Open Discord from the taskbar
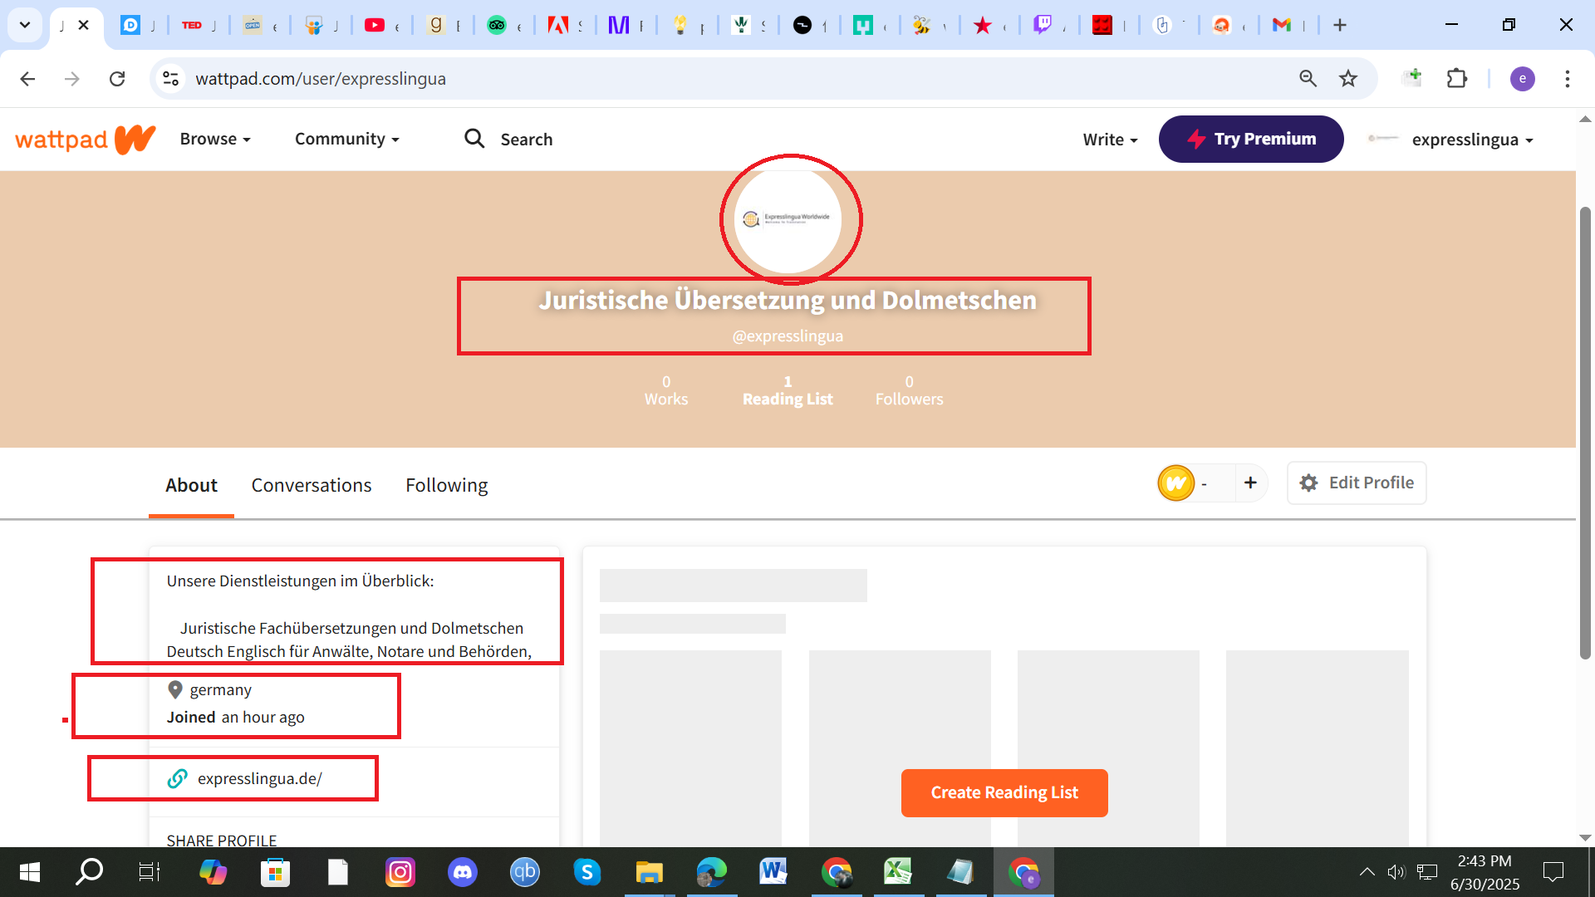 coord(462,872)
